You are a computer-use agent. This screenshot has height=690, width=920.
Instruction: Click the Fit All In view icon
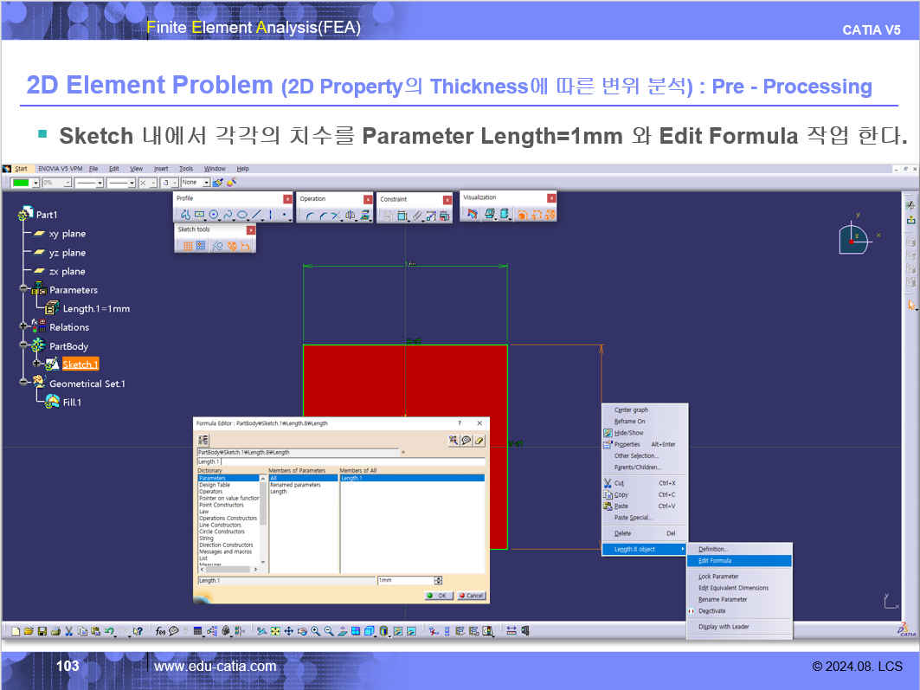pyautogui.click(x=275, y=631)
